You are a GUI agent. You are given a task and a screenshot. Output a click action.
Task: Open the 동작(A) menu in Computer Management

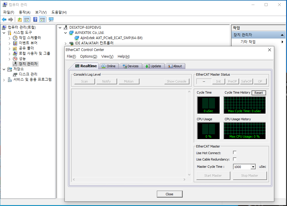coord(24,12)
